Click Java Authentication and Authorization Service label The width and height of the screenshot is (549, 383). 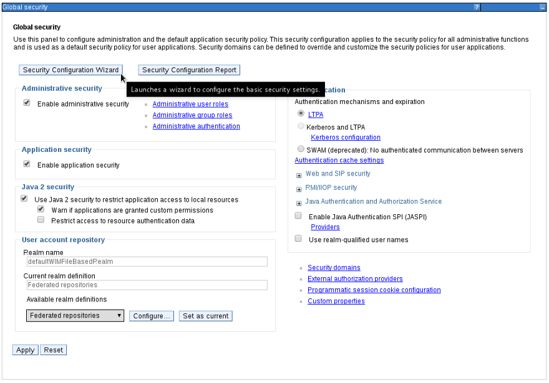[373, 202]
